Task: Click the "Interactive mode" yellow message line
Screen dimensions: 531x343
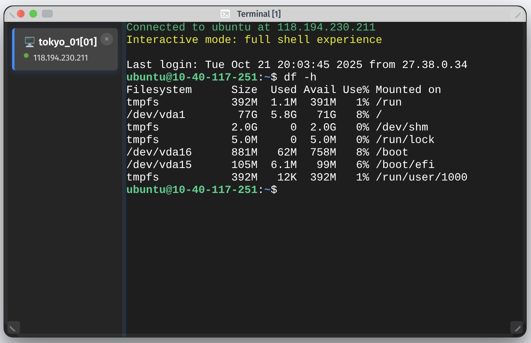Action: tap(254, 40)
